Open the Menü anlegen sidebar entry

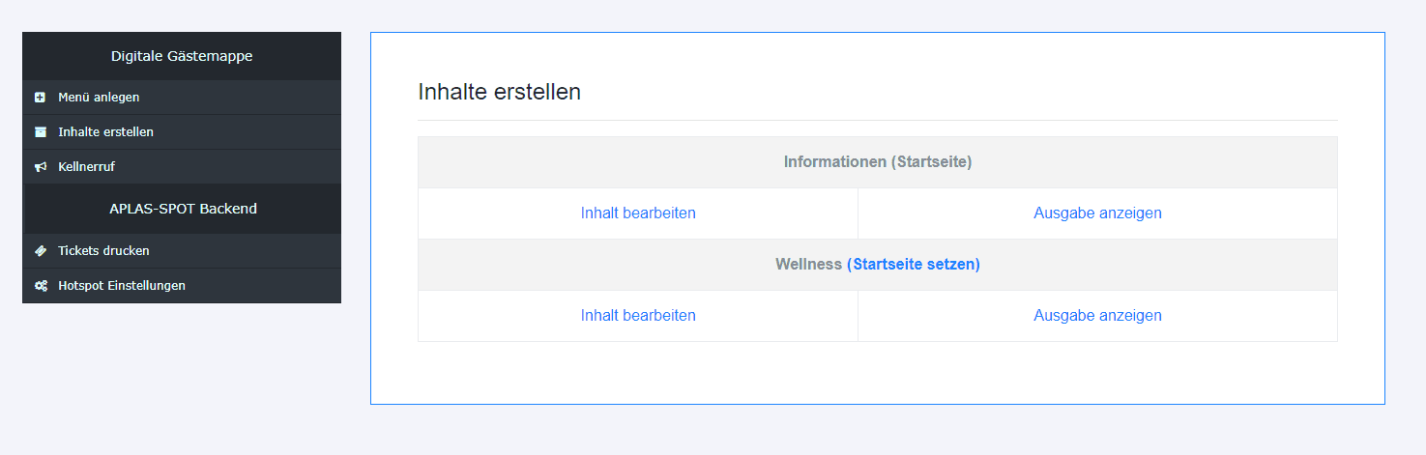tap(182, 98)
